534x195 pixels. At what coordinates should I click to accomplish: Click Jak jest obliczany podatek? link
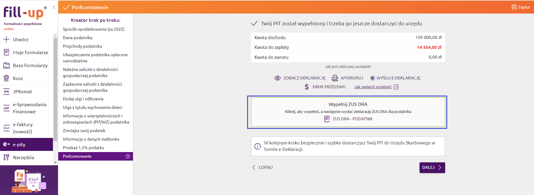click(348, 66)
